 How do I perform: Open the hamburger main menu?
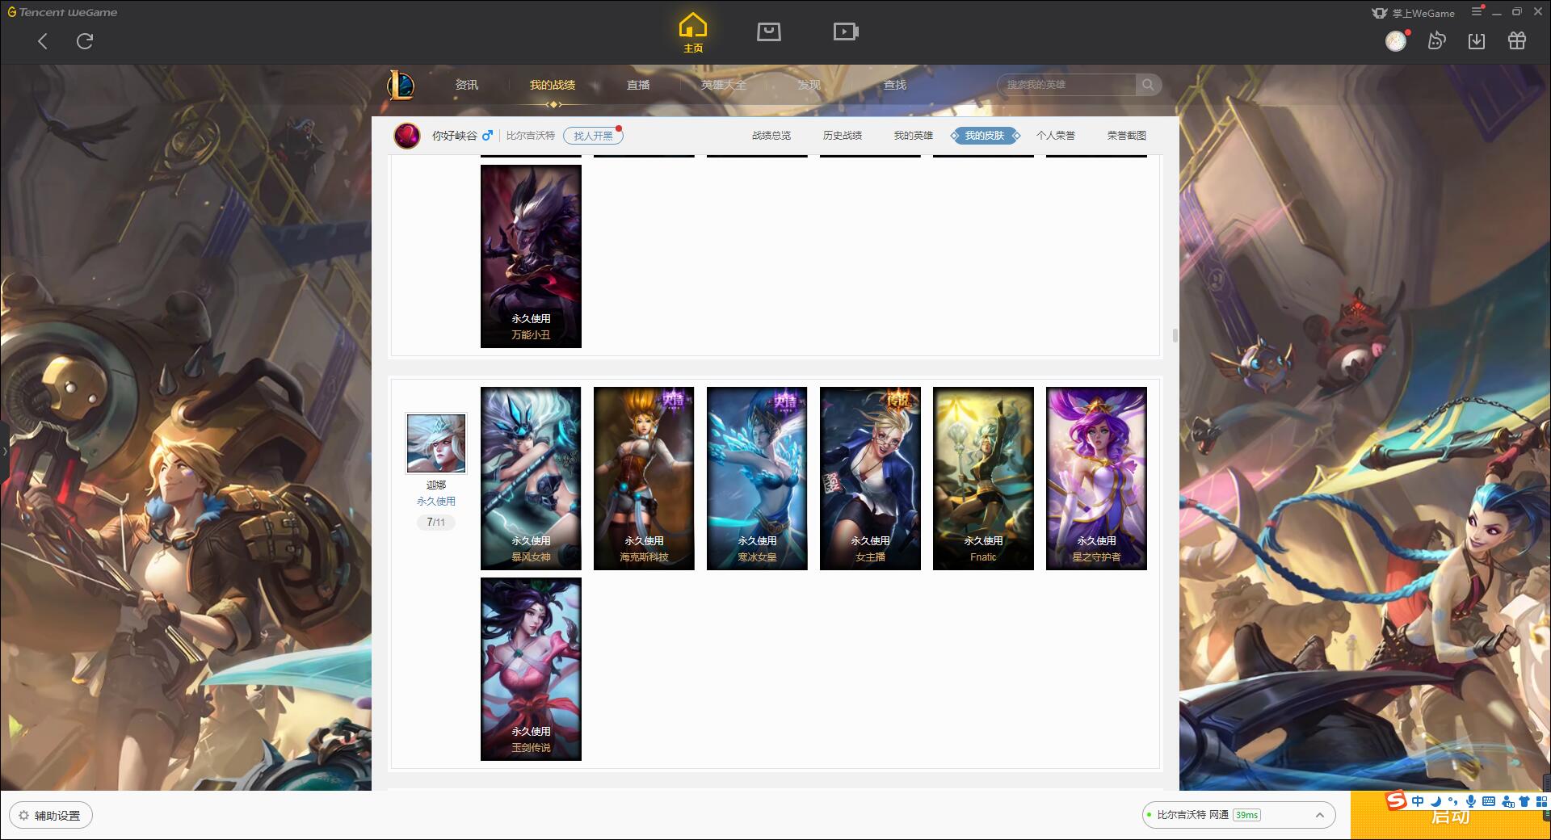pos(1477,11)
